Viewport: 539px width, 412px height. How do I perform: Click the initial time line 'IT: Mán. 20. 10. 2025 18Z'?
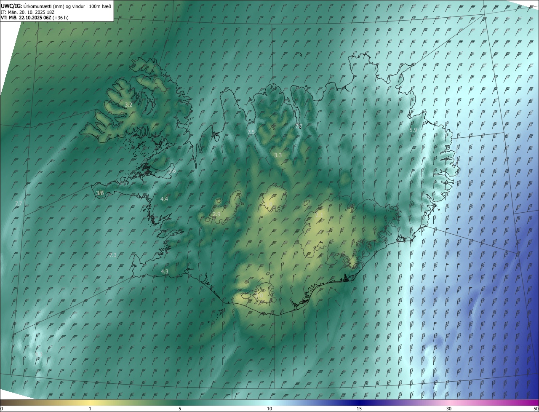27,12
